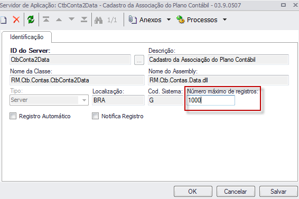Click the Número máximo de registros field
The image size is (299, 199).
point(211,100)
